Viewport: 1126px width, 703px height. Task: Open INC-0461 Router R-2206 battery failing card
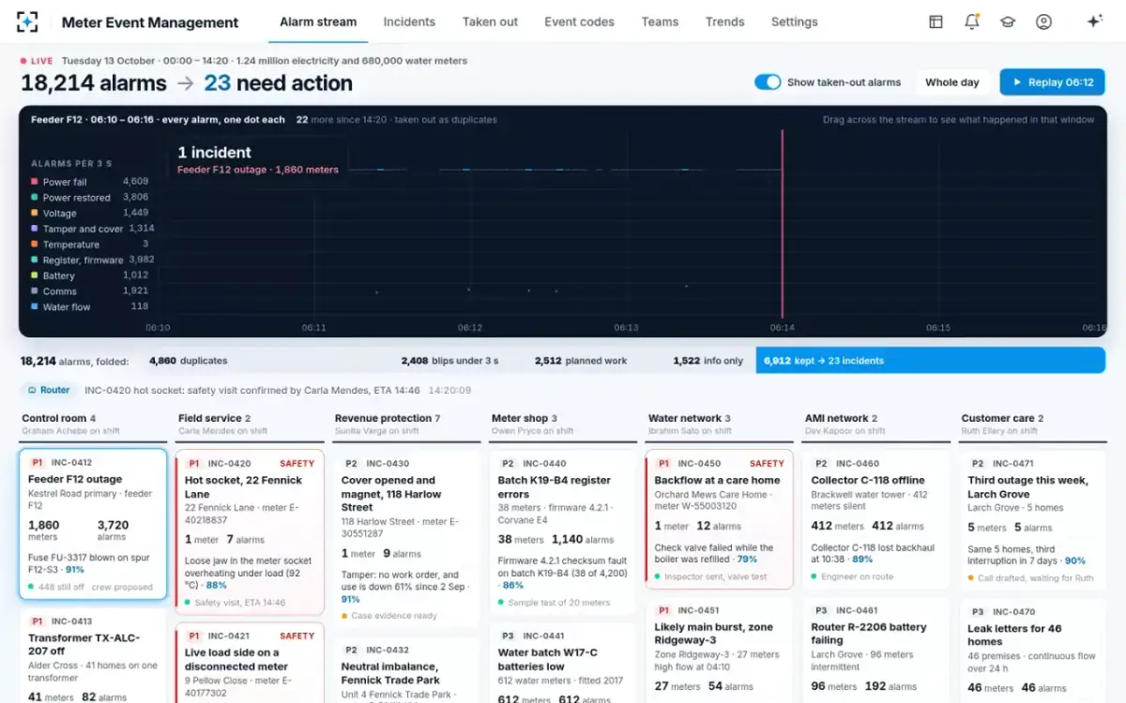[x=877, y=650]
